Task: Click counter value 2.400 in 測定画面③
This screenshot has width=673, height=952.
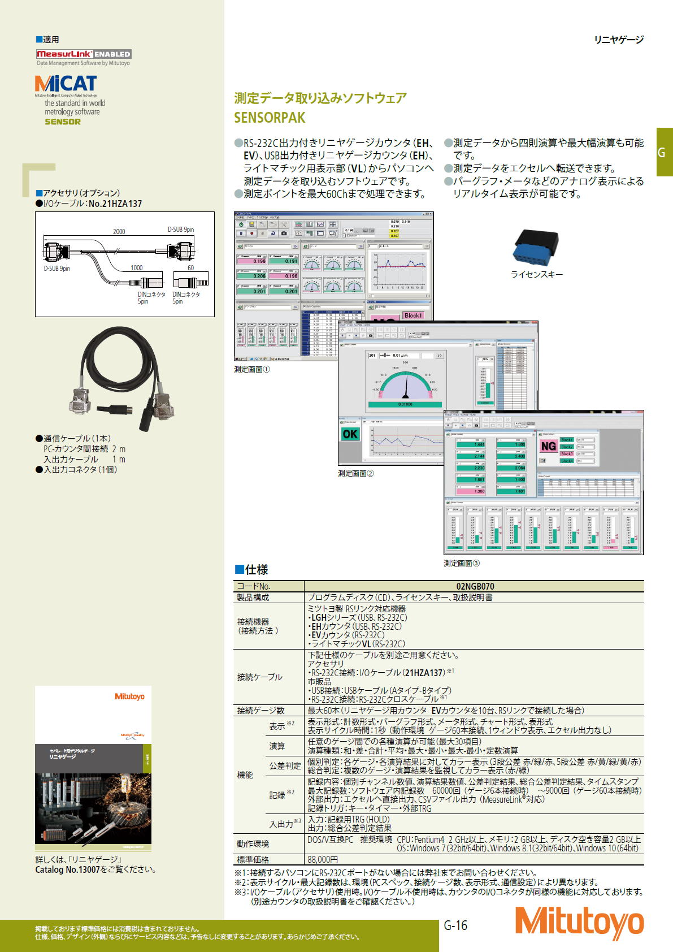Action: pyautogui.click(x=511, y=456)
